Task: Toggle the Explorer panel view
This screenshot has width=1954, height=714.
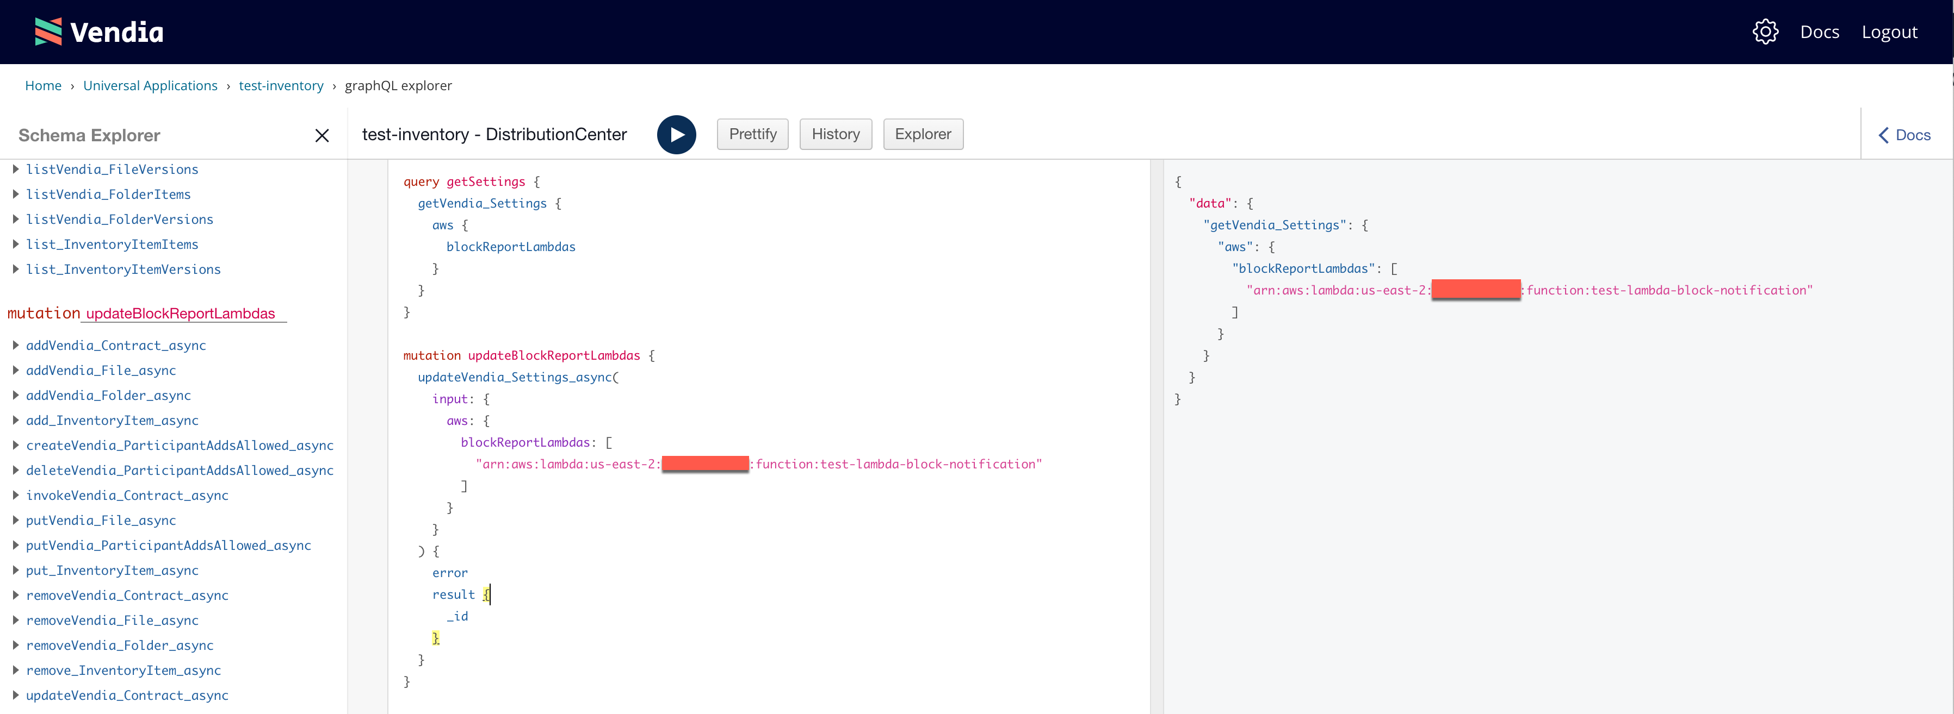Action: pos(922,133)
